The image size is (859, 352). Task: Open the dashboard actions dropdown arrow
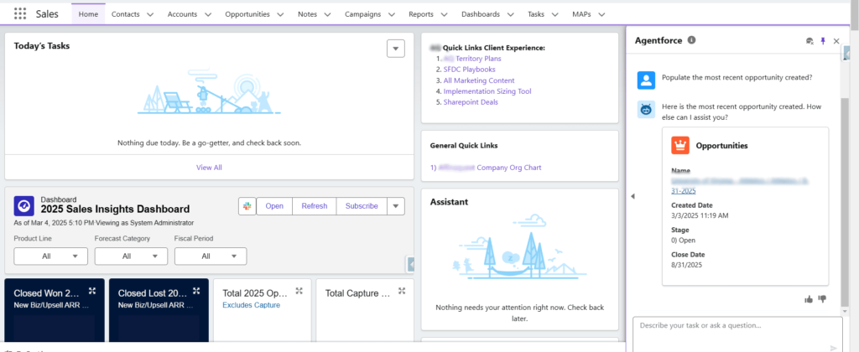(396, 206)
